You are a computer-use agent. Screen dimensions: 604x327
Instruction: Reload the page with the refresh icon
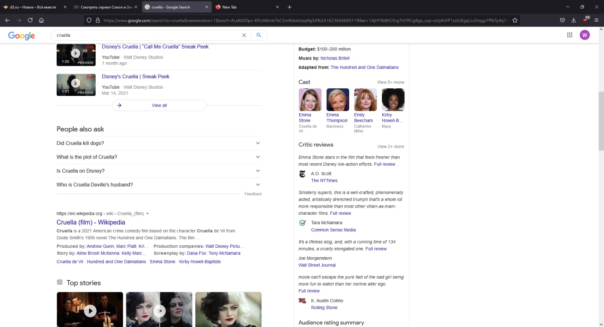[x=30, y=20]
